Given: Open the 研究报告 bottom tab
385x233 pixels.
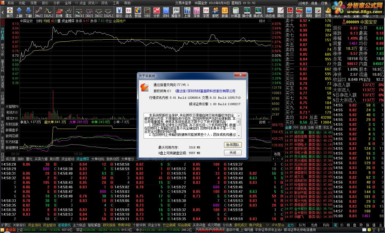Looking at the screenshot, I should click(109, 225).
